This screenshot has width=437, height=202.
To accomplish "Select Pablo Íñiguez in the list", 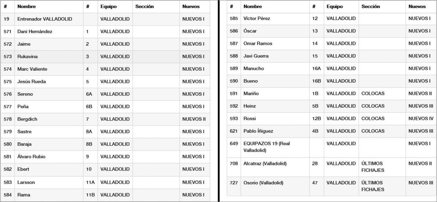I will point(258,131).
